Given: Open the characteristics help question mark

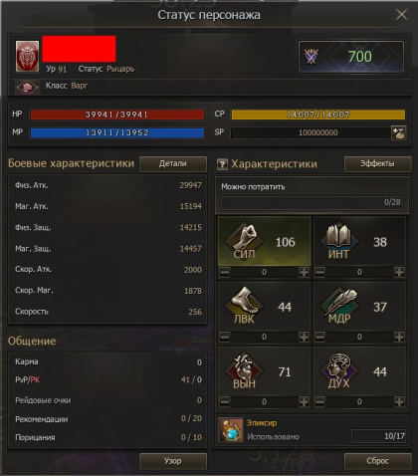Looking at the screenshot, I should [222, 164].
